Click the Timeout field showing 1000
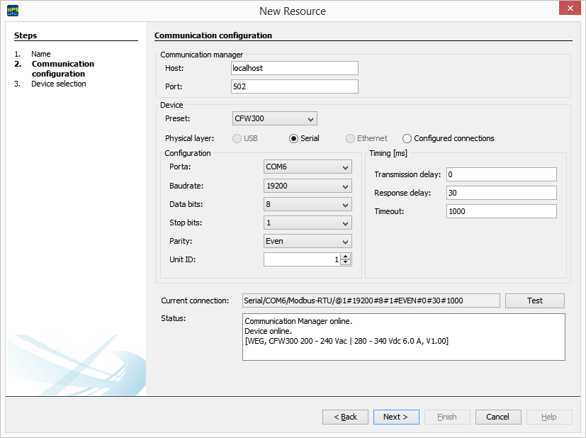 [x=501, y=210]
